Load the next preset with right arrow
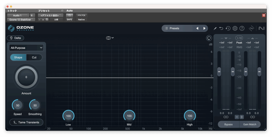The image size is (272, 137). tap(204, 28)
